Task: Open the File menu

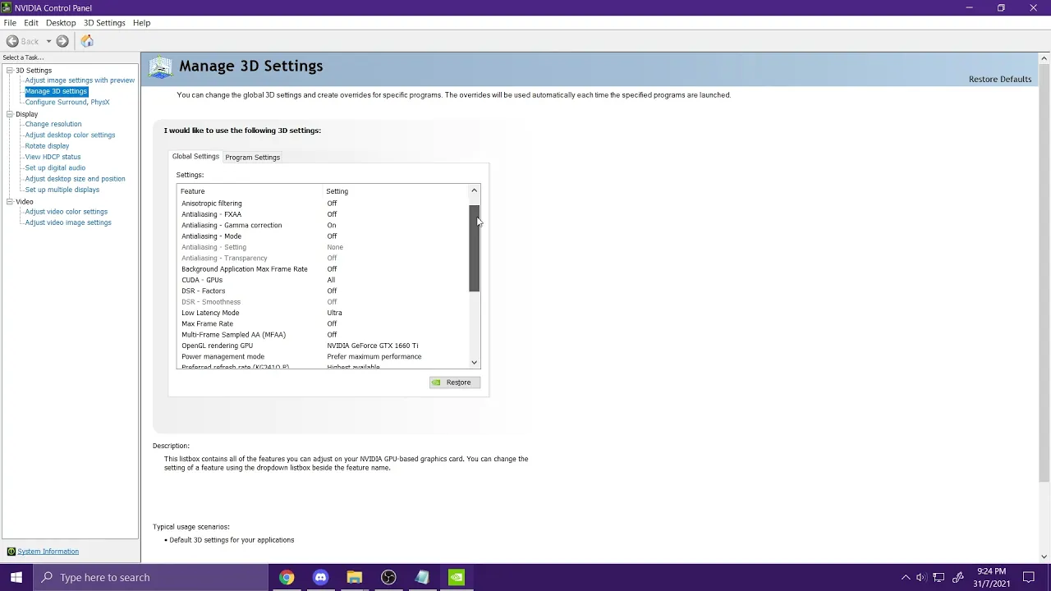Action: [x=10, y=23]
